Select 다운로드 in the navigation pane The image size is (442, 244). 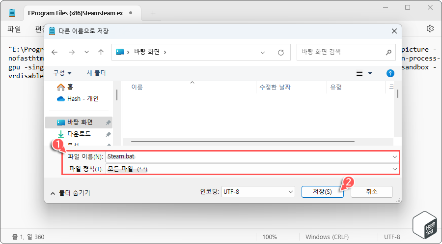(x=75, y=134)
